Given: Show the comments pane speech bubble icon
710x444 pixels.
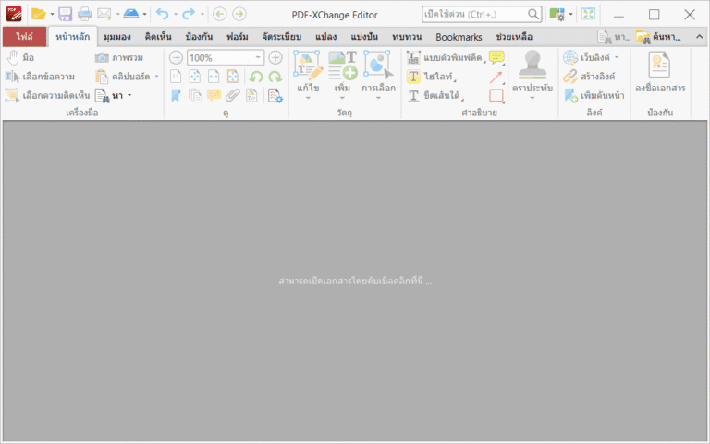Looking at the screenshot, I should (x=214, y=95).
